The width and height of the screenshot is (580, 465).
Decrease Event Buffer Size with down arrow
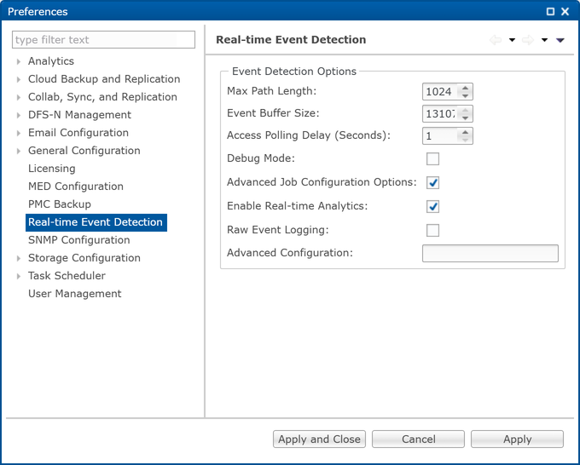pos(466,118)
